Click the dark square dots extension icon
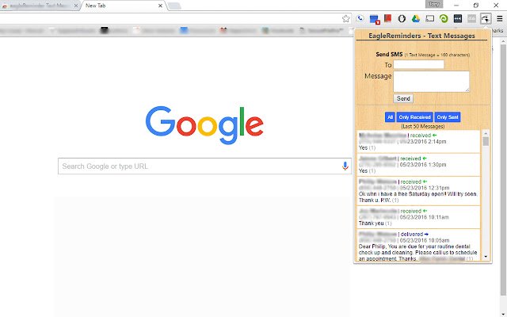This screenshot has width=507, height=317. [458, 19]
